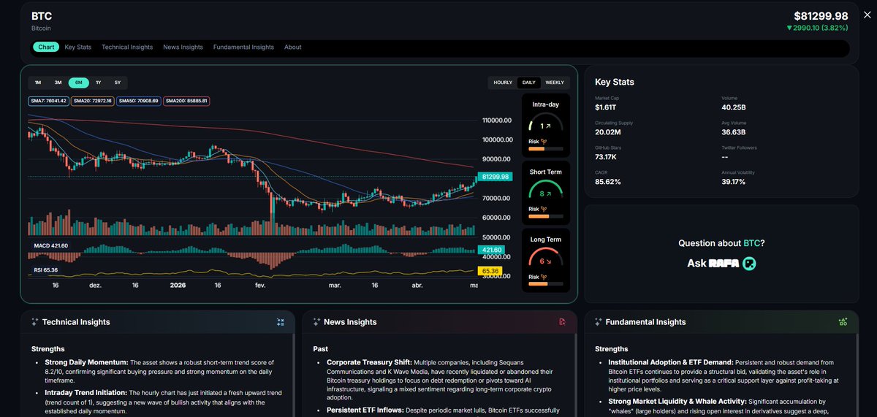Click sparkle icon beside News Insights heading
This screenshot has width=877, height=417.
click(316, 322)
